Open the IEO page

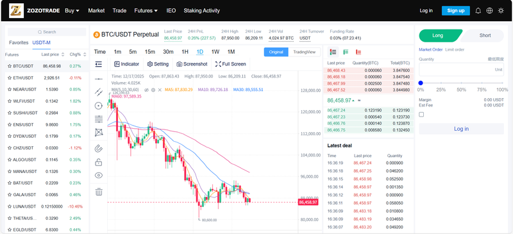[171, 10]
